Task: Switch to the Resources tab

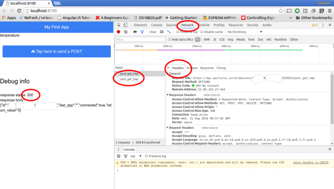Action: click(x=236, y=25)
